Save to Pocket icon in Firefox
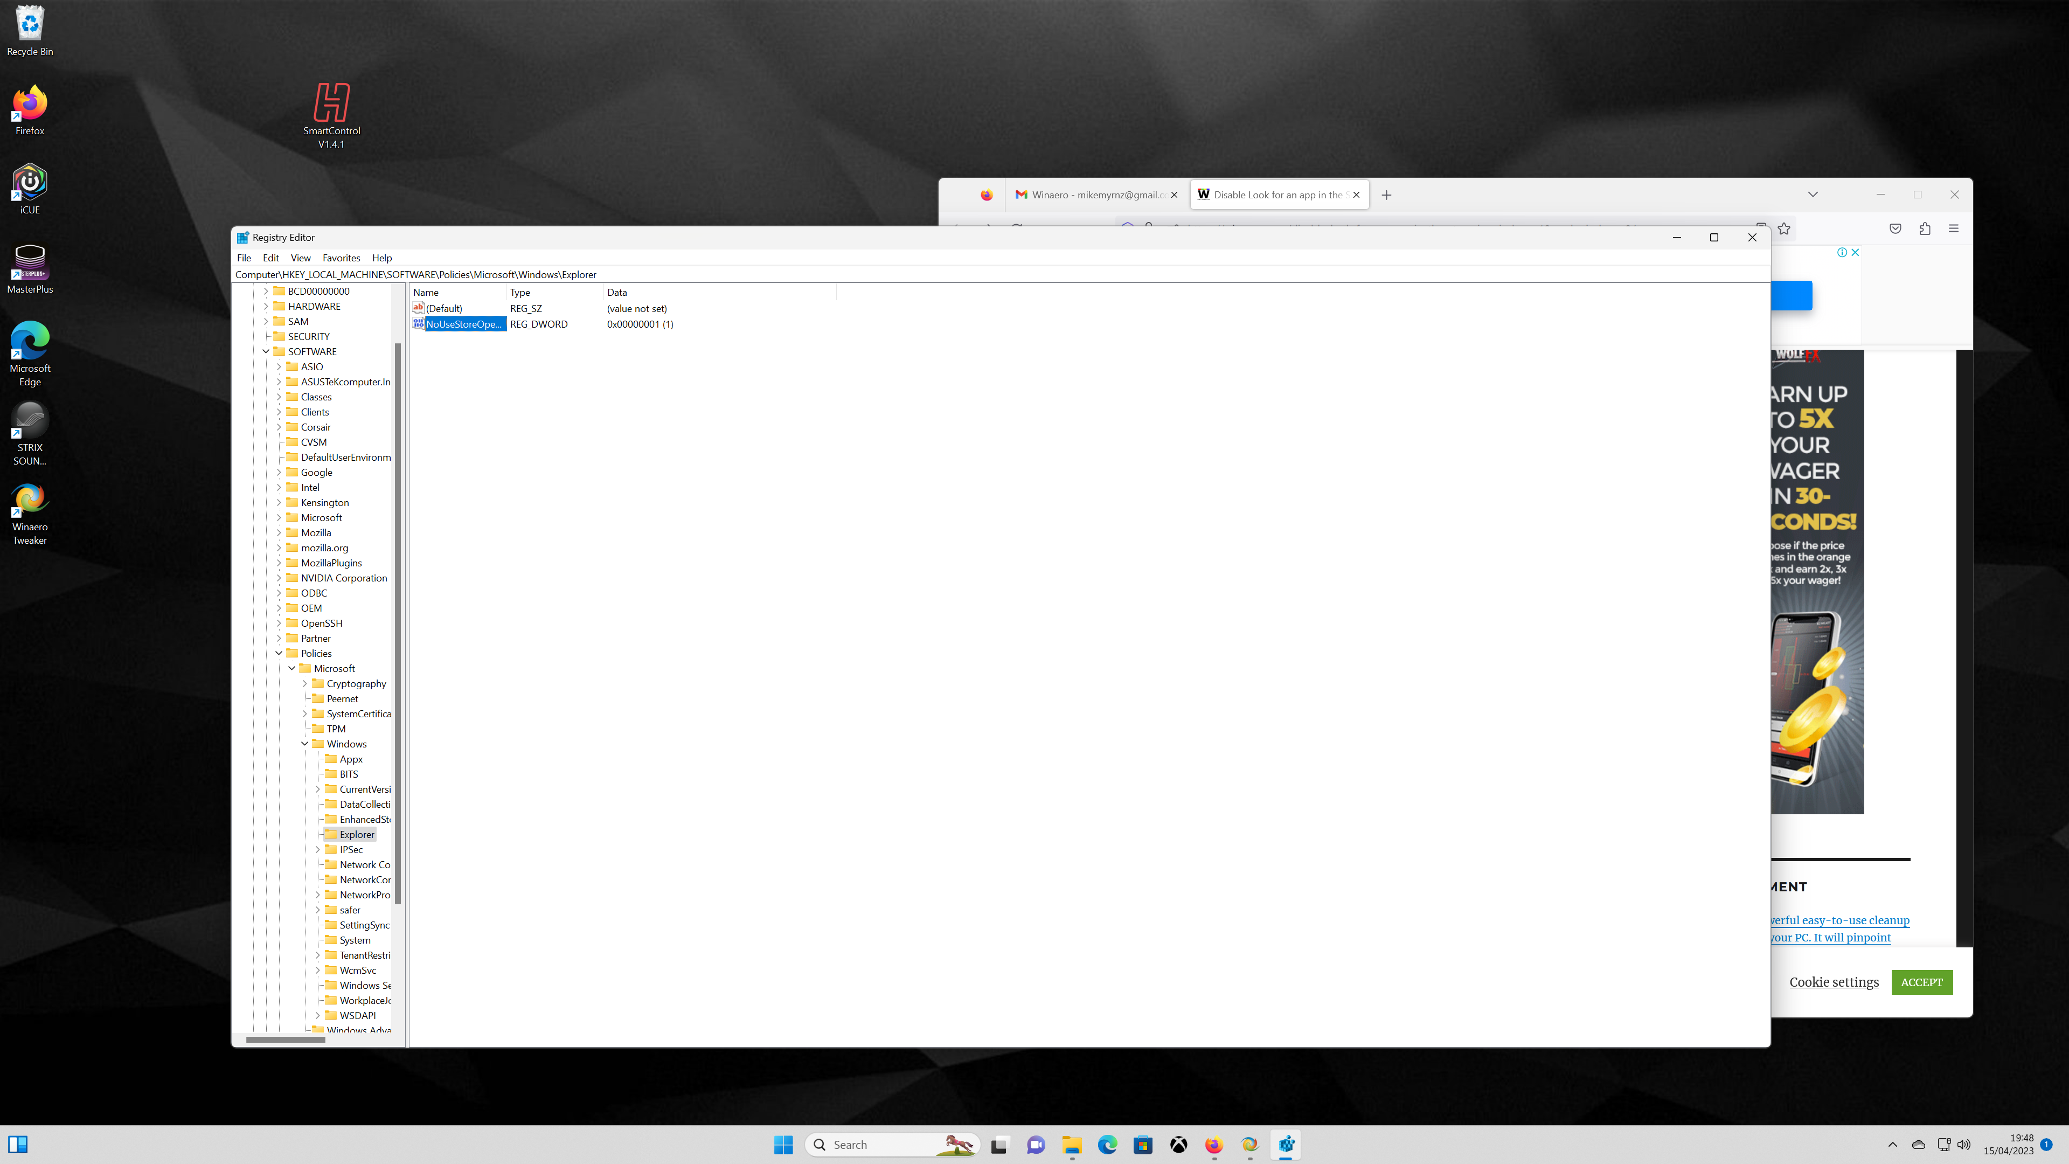This screenshot has height=1164, width=2069. 1896,229
